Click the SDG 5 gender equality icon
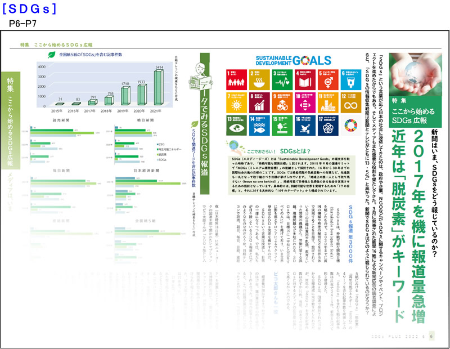This screenshot has width=450, height=349. [328, 79]
